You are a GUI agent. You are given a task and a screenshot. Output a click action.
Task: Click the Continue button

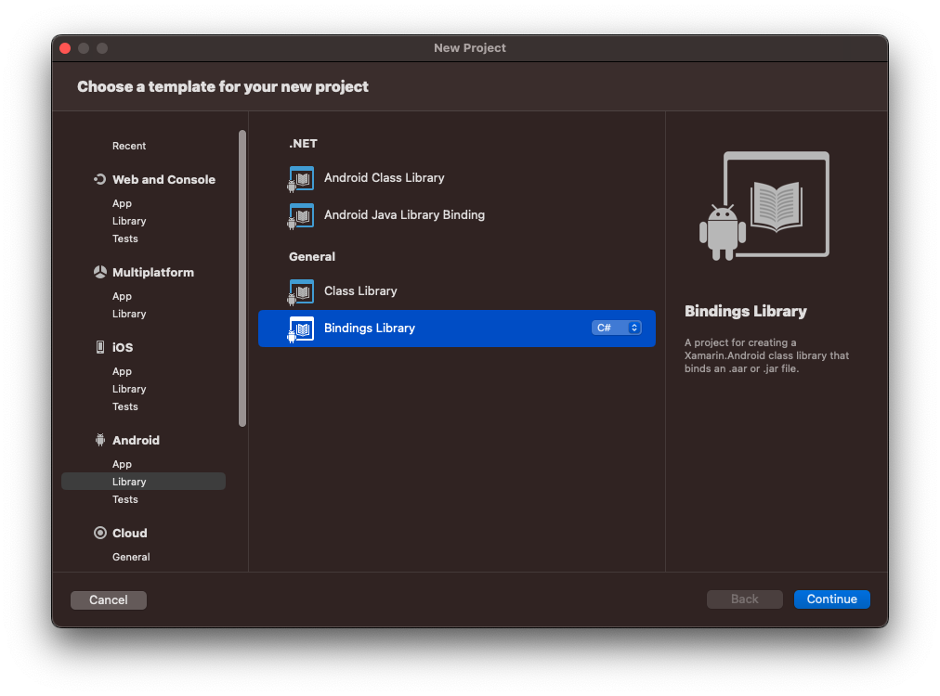pos(831,599)
